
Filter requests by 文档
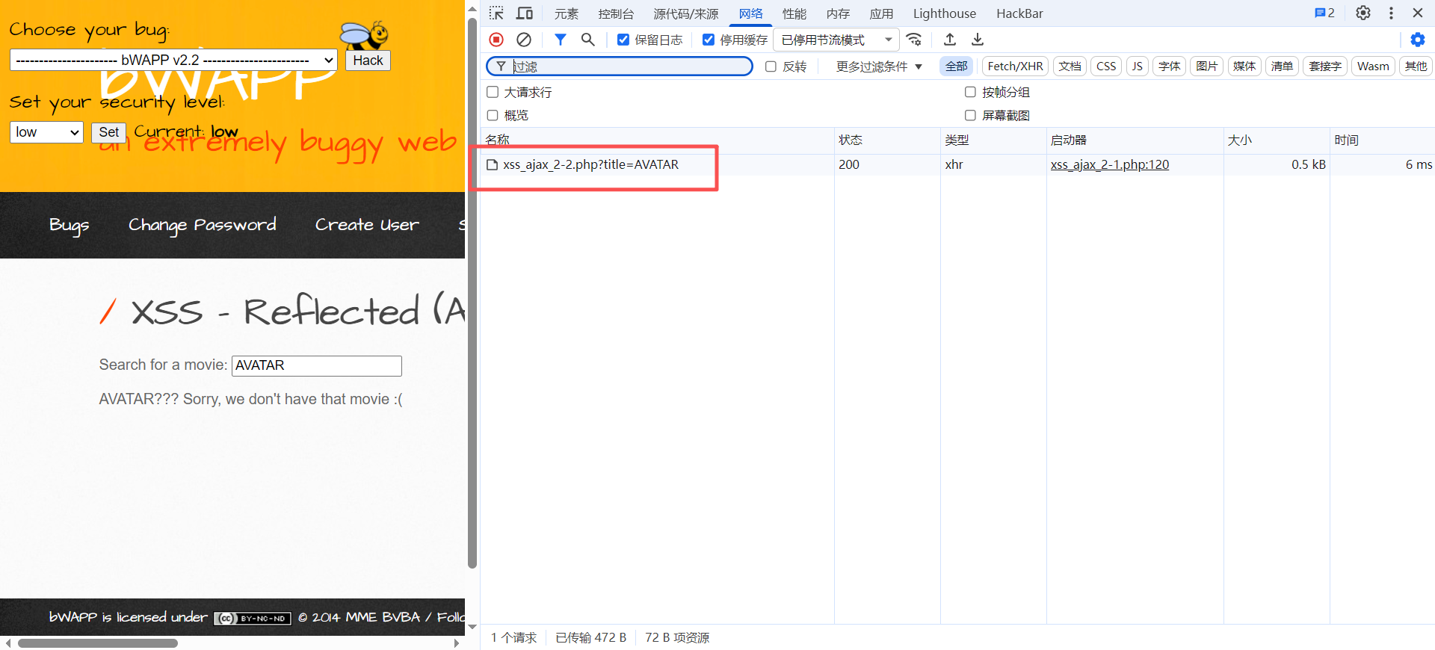click(1070, 66)
